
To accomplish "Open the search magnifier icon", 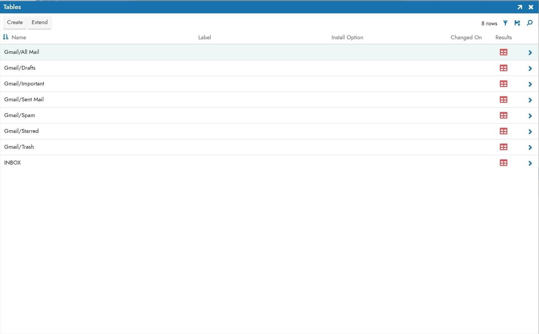I will [x=530, y=23].
